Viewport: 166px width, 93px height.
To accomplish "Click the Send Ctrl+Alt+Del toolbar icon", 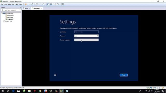I will (32, 4).
